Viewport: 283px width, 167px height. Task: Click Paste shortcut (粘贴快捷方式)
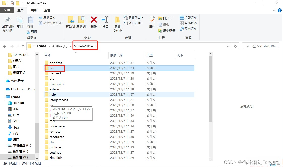(x=50, y=23)
